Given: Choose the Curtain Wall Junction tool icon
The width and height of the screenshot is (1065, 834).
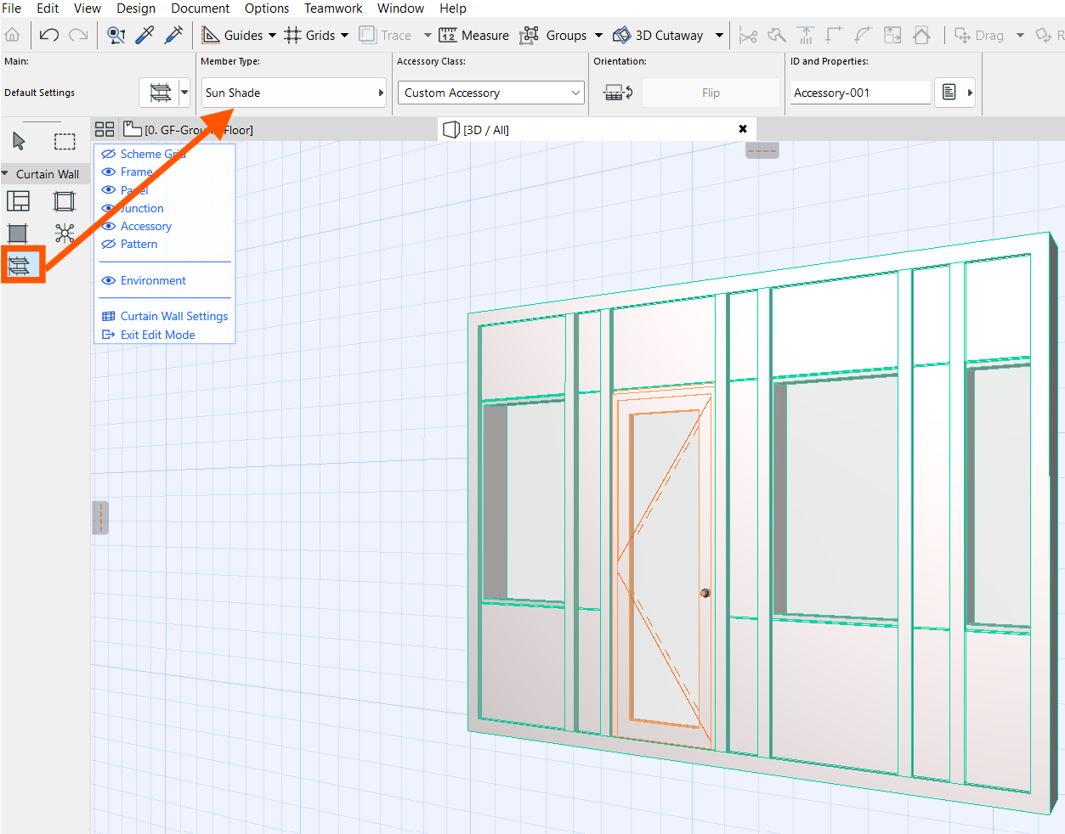Looking at the screenshot, I should coord(64,234).
